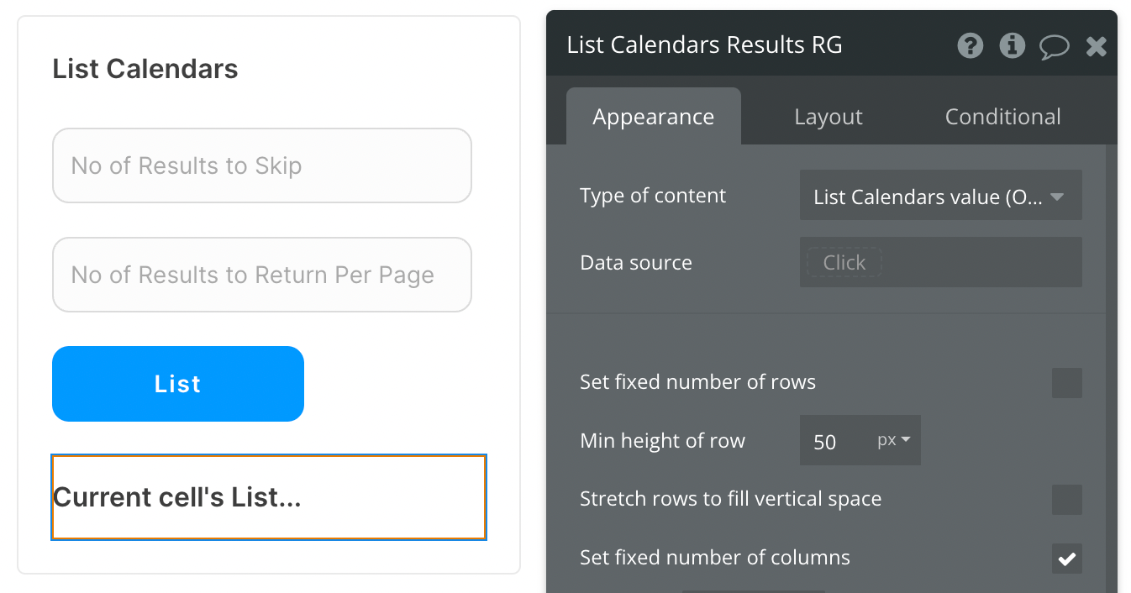Open the Conditional tab
The height and width of the screenshot is (593, 1131).
[x=1002, y=117]
